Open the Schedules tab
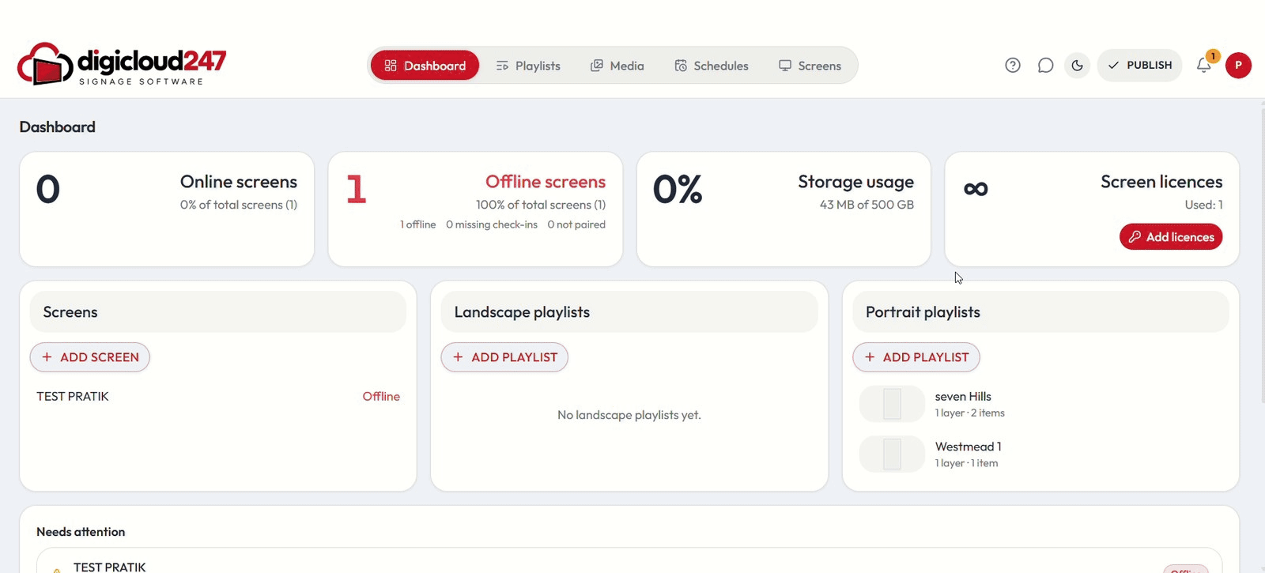Image resolution: width=1265 pixels, height=573 pixels. pyautogui.click(x=712, y=66)
